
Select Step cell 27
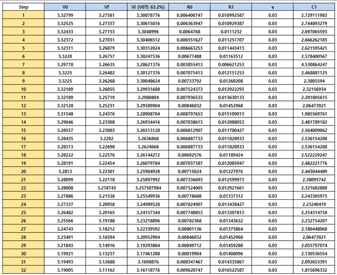click(23, 229)
